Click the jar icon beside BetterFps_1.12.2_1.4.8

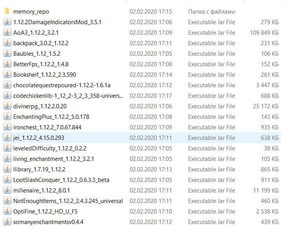(7, 64)
